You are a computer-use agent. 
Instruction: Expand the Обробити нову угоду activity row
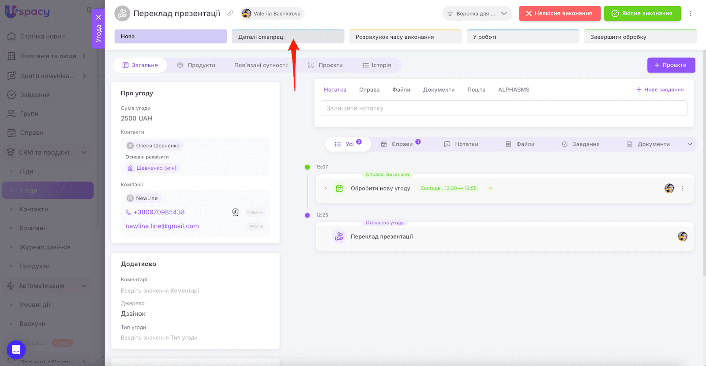pos(326,189)
